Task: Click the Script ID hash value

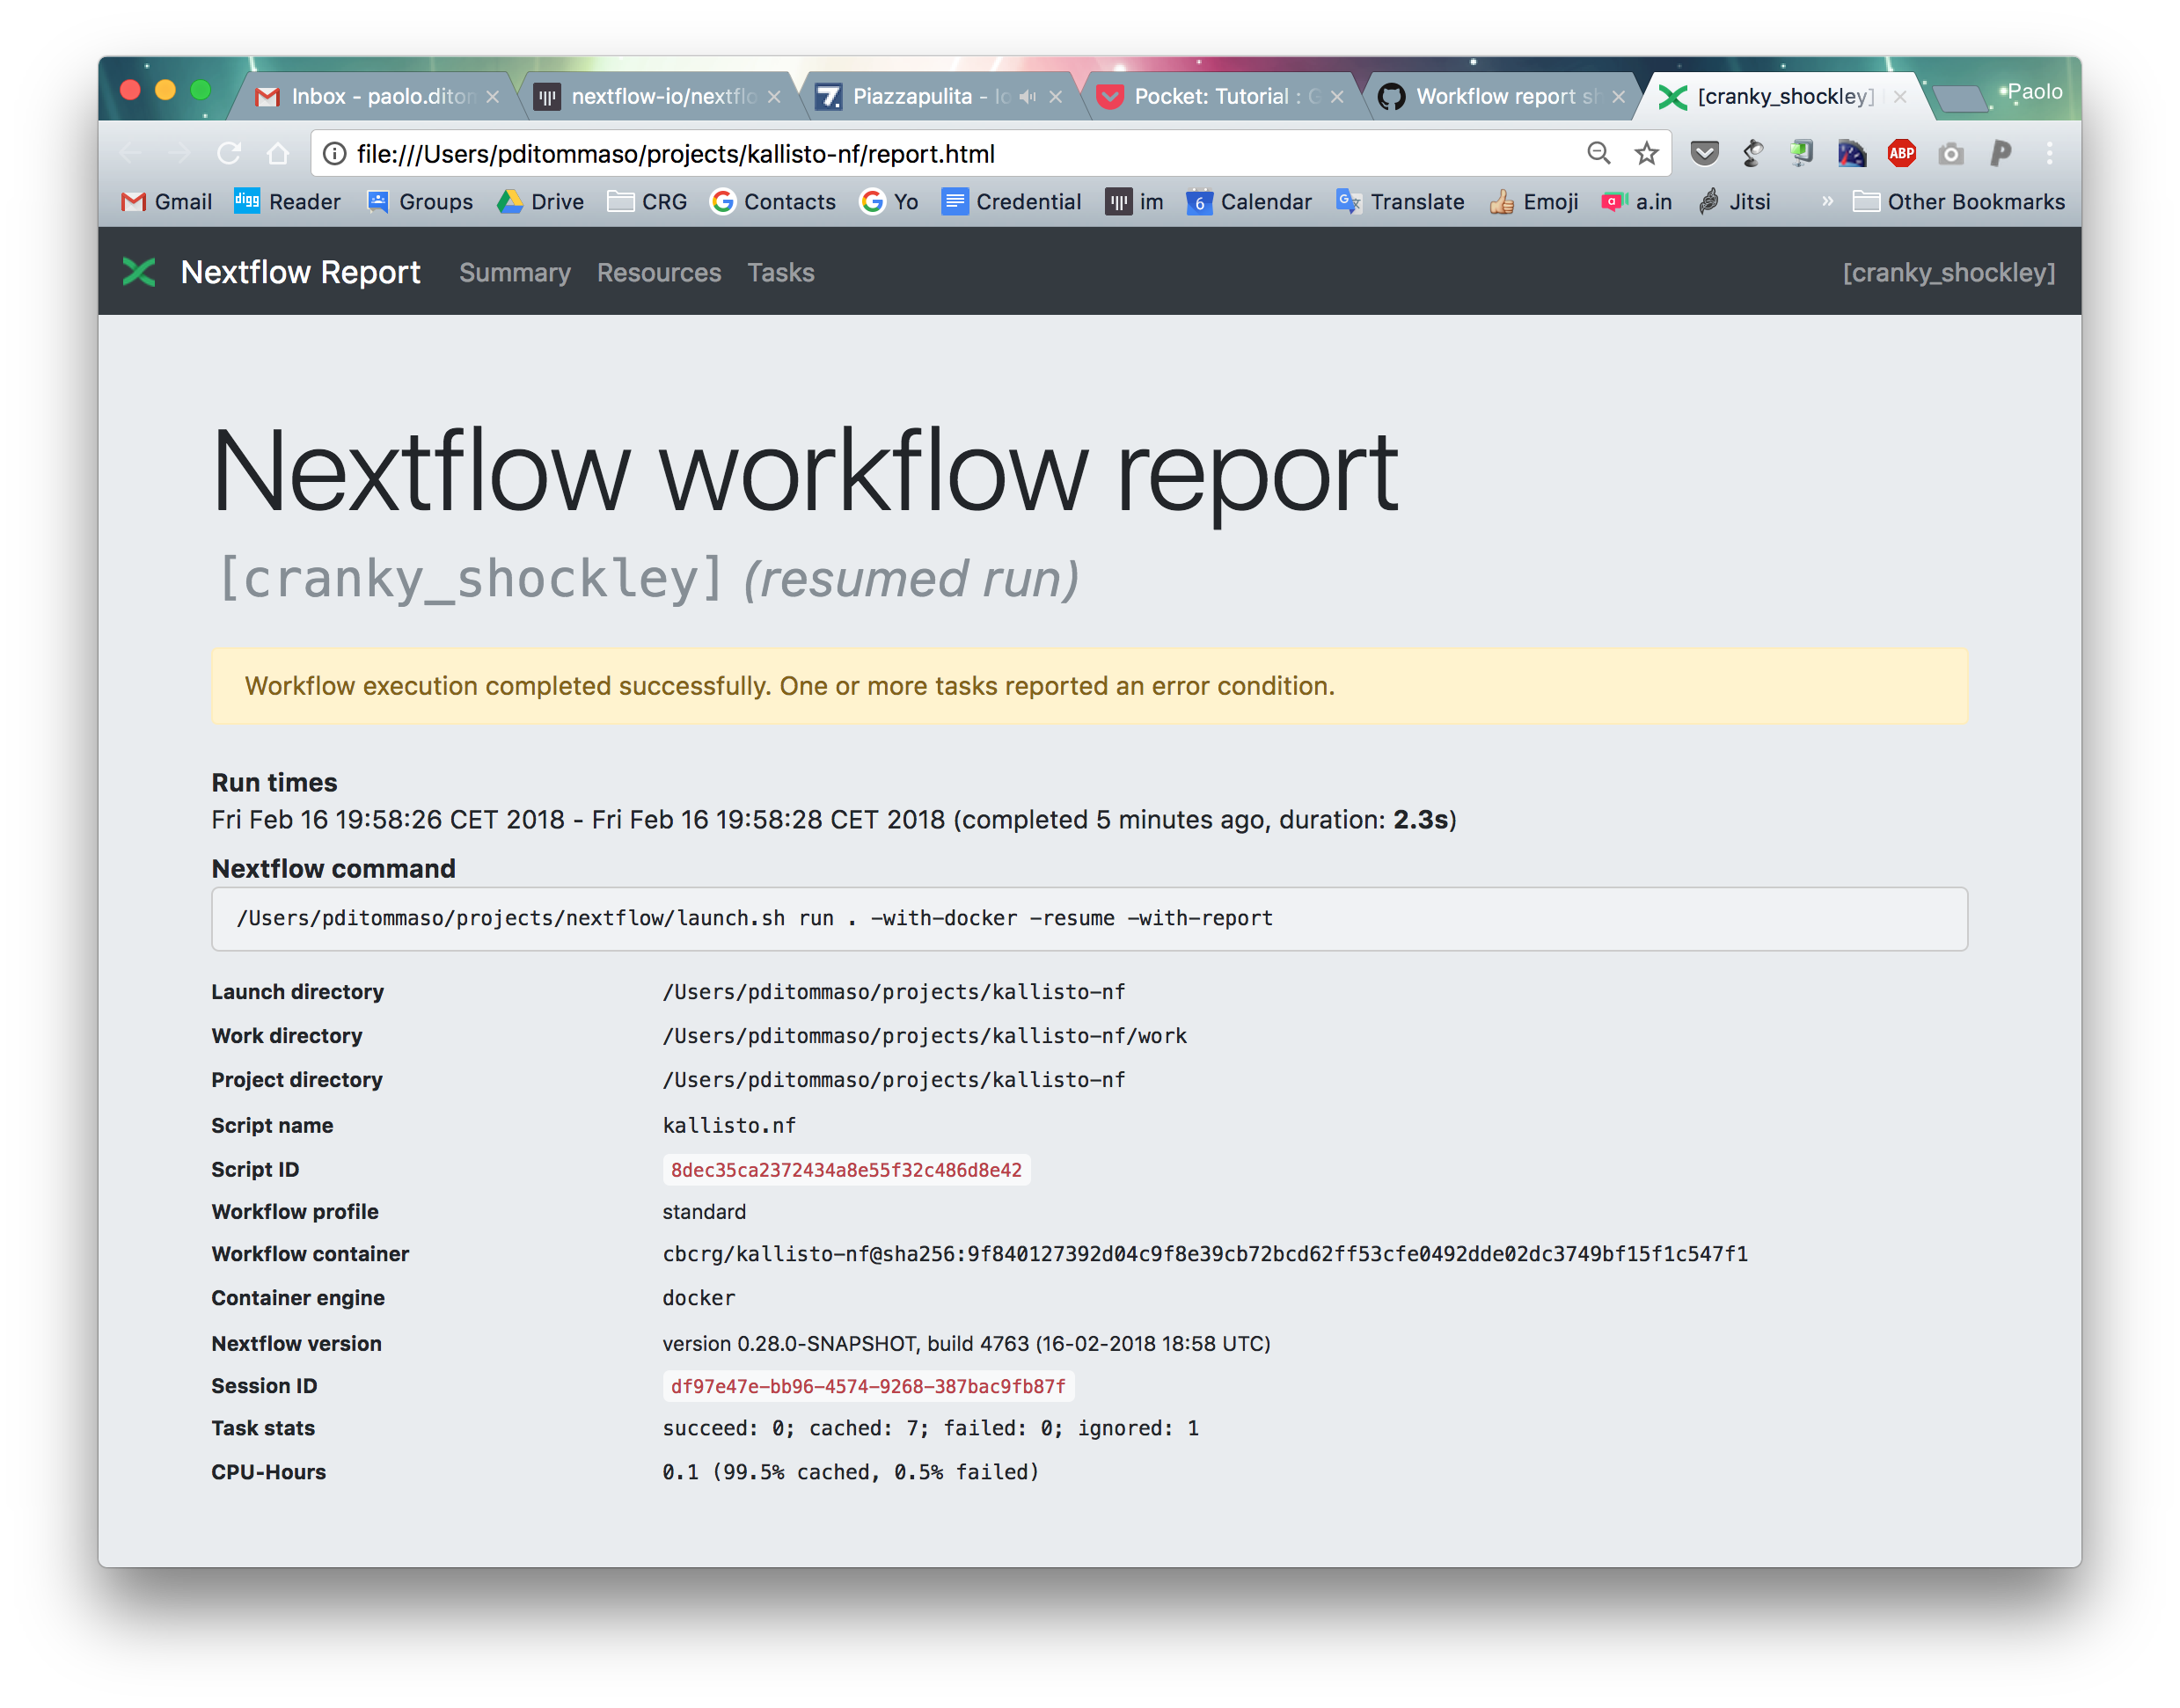Action: point(846,1170)
